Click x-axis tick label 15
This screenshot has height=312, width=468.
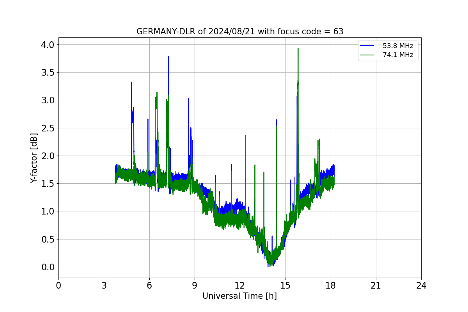[x=285, y=285]
